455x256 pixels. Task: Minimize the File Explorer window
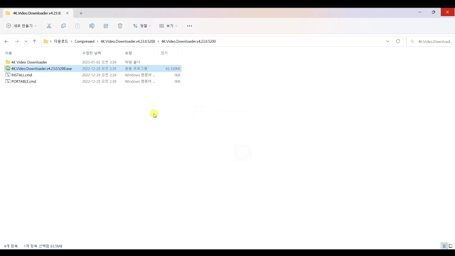coord(419,12)
